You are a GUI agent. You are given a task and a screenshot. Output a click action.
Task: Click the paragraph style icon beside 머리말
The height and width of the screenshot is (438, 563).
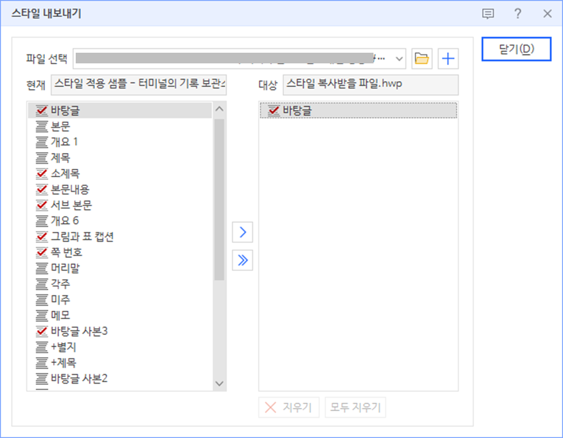coord(42,268)
